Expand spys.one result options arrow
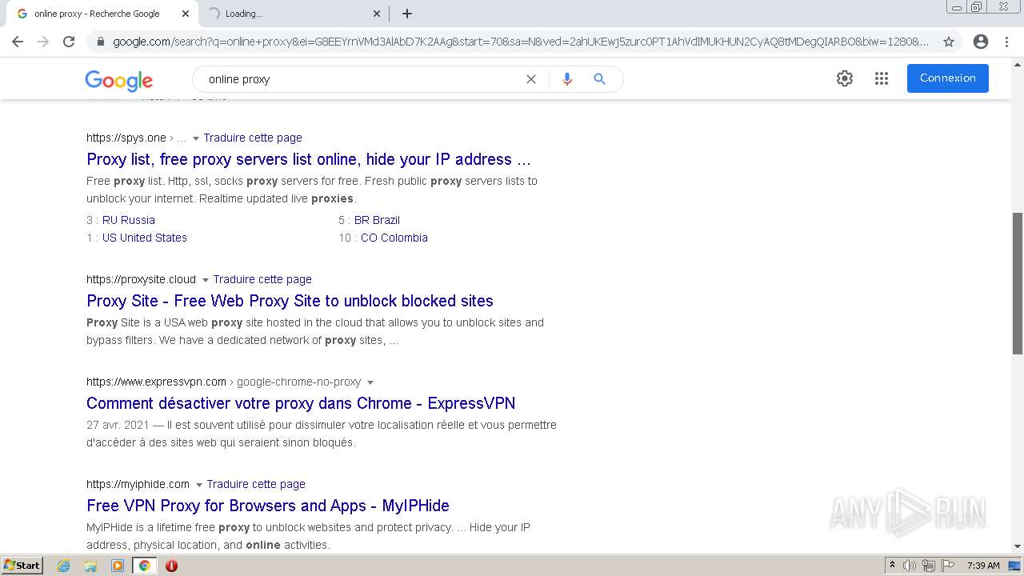This screenshot has width=1024, height=576. (196, 138)
